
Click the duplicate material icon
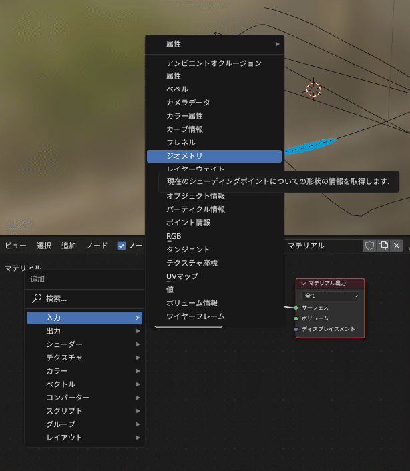pos(383,246)
